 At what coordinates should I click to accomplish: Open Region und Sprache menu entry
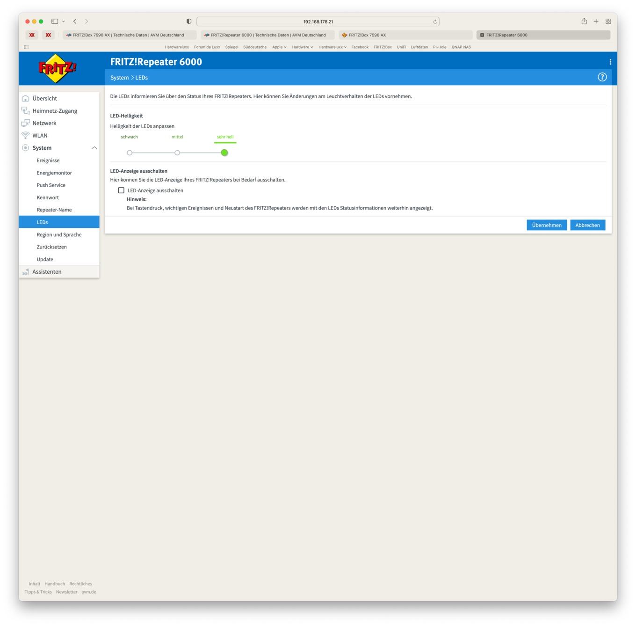59,235
